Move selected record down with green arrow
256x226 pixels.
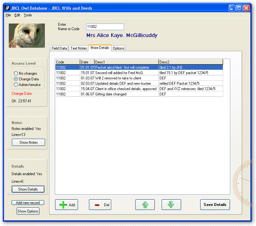click(x=171, y=205)
